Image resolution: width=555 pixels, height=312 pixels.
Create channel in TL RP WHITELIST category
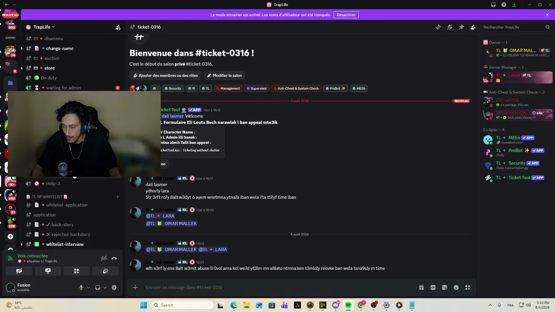(x=118, y=197)
